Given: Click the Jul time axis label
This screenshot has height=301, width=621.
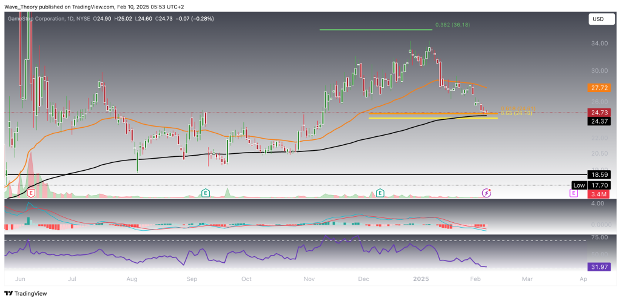Looking at the screenshot, I should click(x=72, y=279).
